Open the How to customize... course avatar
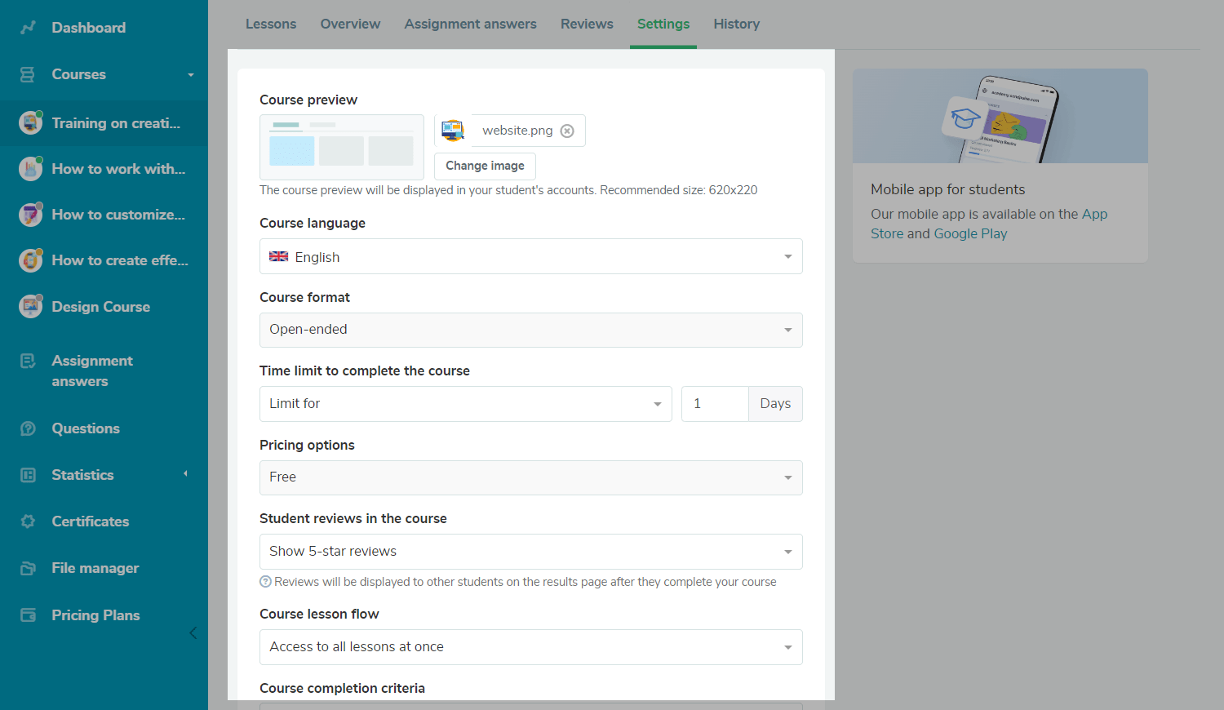Viewport: 1224px width, 710px height. (31, 215)
